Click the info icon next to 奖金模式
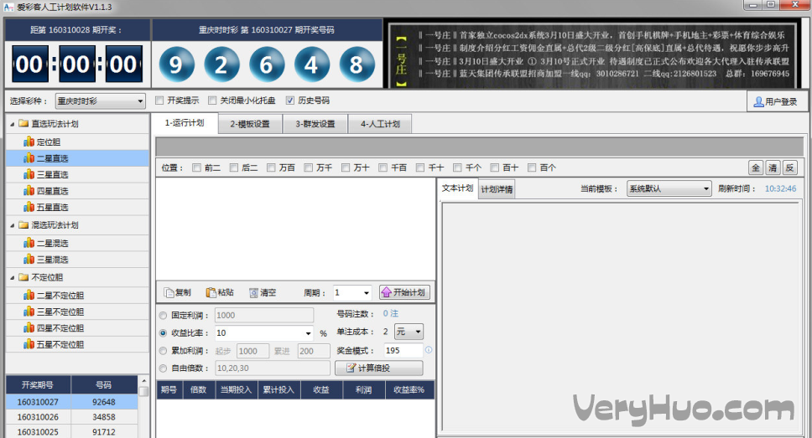This screenshot has width=812, height=438. [x=429, y=350]
